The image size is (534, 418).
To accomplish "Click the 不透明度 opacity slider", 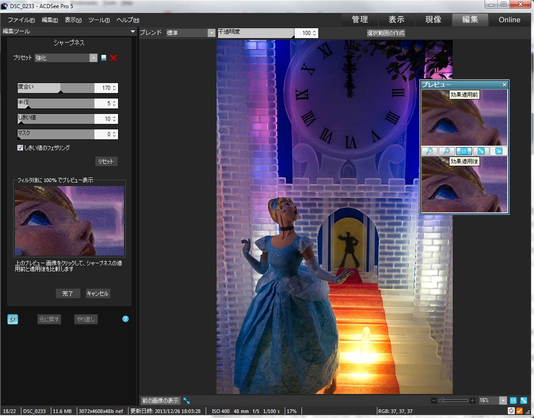I will (256, 33).
